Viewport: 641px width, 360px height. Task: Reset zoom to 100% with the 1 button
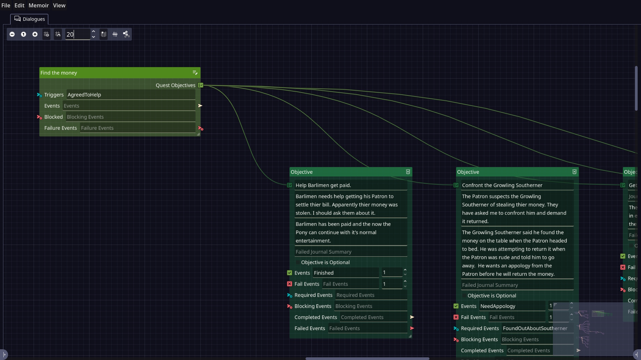point(24,34)
